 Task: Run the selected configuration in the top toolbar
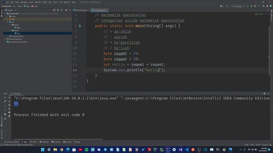point(248,6)
